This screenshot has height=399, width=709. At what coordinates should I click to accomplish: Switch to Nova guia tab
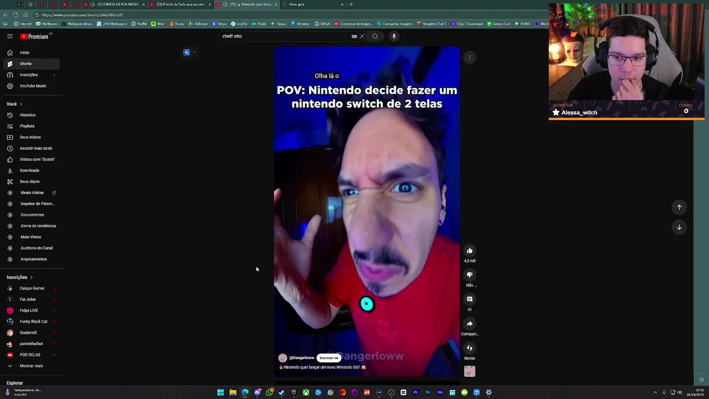[312, 4]
